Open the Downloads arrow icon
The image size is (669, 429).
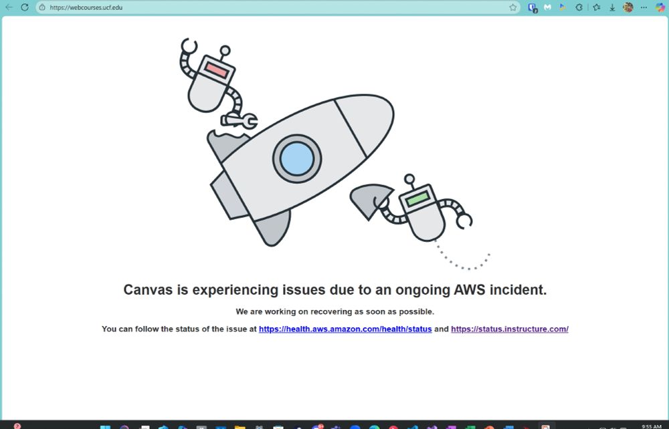(612, 7)
